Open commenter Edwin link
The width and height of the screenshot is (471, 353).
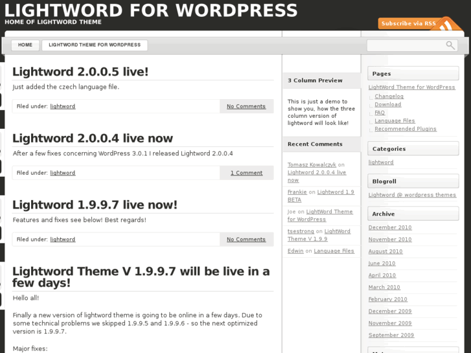pos(295,251)
